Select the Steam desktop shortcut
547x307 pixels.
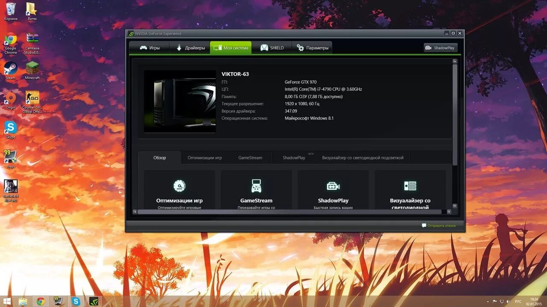(x=11, y=71)
